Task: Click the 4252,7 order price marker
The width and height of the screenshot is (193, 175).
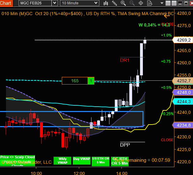Action: tap(183, 81)
